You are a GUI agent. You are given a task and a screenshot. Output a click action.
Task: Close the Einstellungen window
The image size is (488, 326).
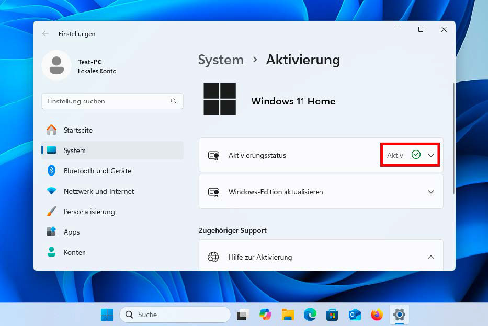coord(444,29)
